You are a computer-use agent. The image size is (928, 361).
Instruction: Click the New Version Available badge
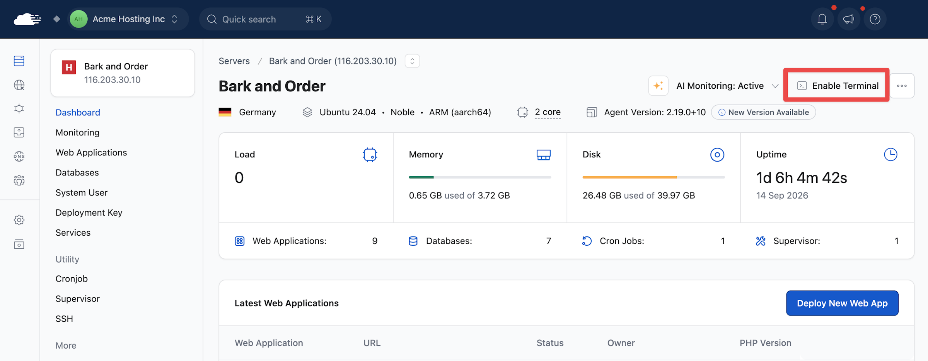763,112
